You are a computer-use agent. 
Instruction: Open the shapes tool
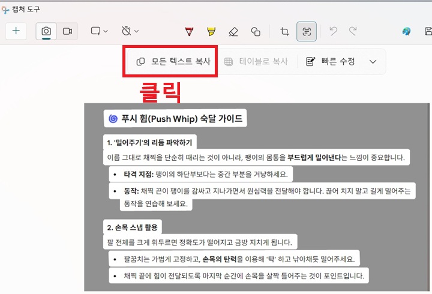click(x=256, y=31)
